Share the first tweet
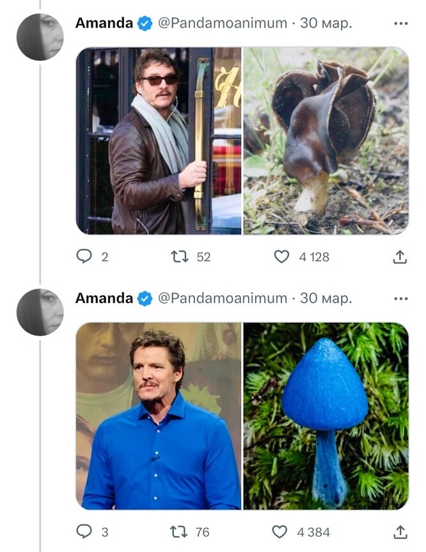Image resolution: width=426 pixels, height=552 pixels. 399,257
